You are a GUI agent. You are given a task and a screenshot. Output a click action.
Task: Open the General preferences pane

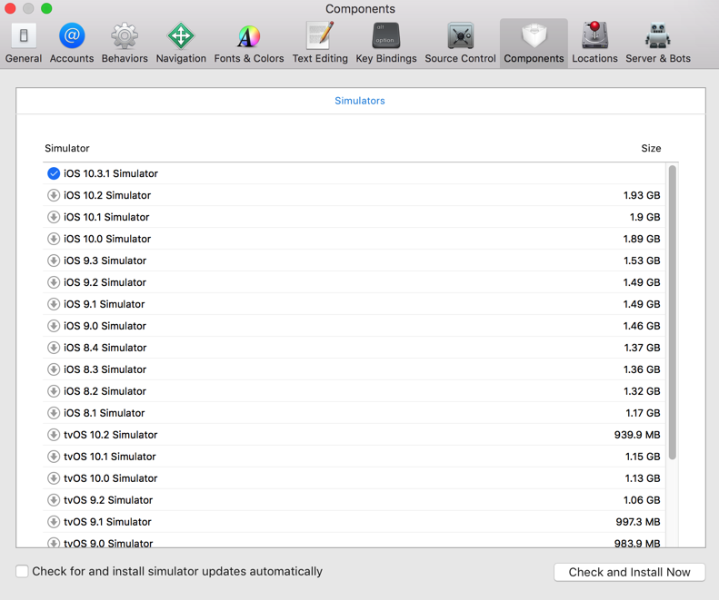pos(24,43)
